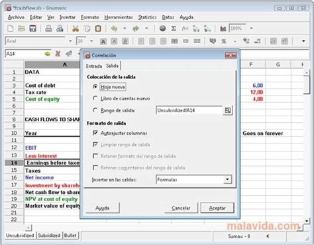Select column G header

(x=278, y=64)
